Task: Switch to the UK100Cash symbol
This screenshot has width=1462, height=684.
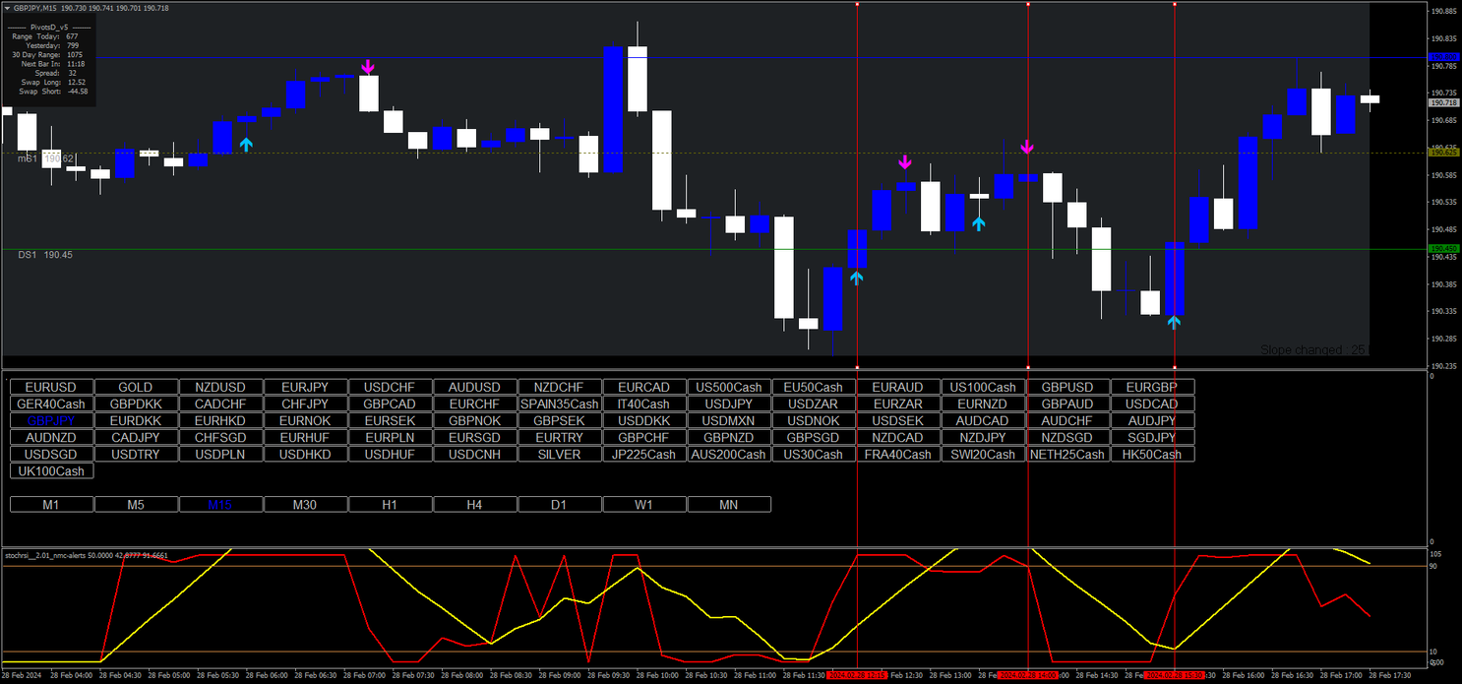Action: (x=51, y=471)
